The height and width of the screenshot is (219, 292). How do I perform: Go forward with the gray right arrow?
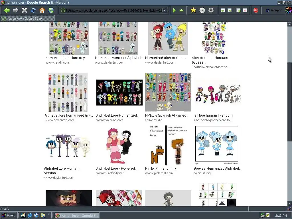(x=16, y=10)
